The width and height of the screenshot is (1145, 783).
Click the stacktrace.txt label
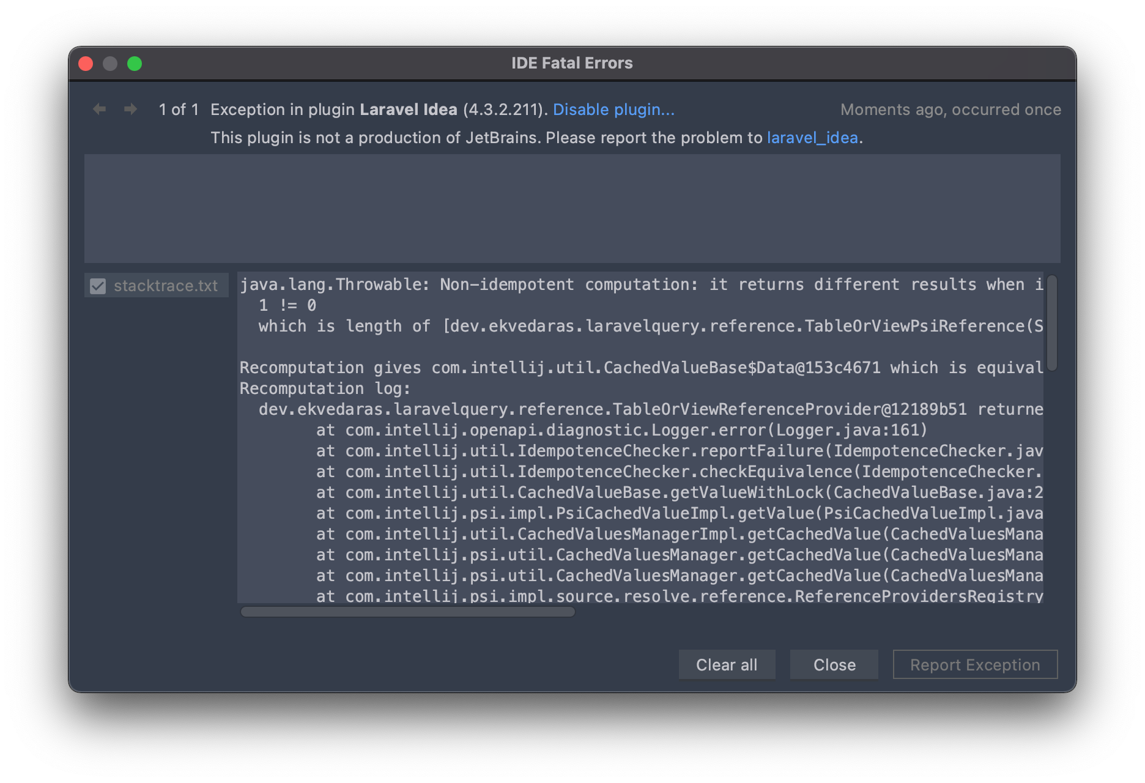pos(166,285)
